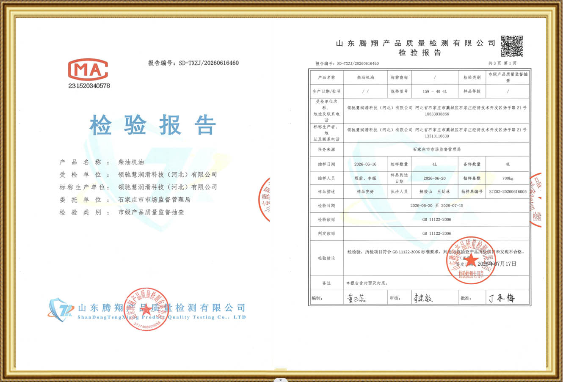Click the 石家庄市市场监督管理局 task source cell
563x382 pixels.
click(436, 149)
